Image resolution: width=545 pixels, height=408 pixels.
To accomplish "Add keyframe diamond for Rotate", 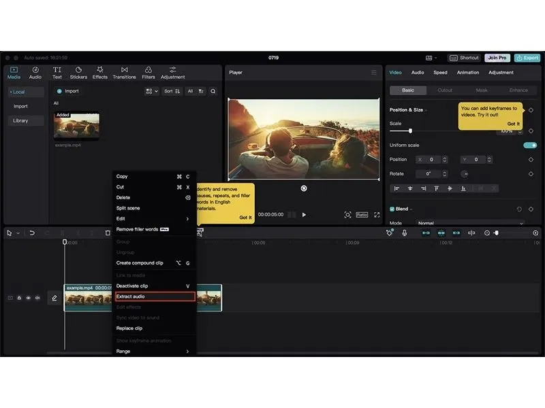I will tap(531, 174).
